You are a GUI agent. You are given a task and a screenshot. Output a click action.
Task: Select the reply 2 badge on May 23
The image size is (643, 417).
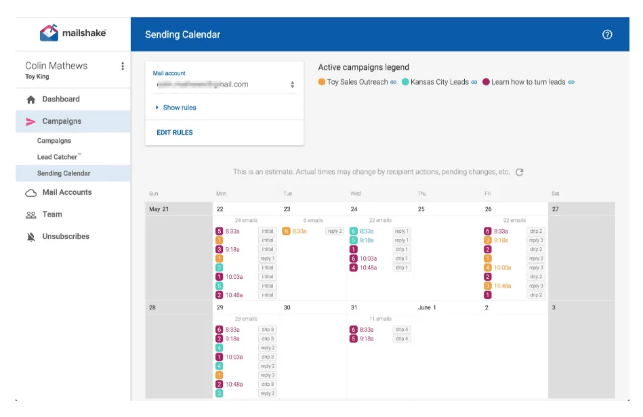333,230
